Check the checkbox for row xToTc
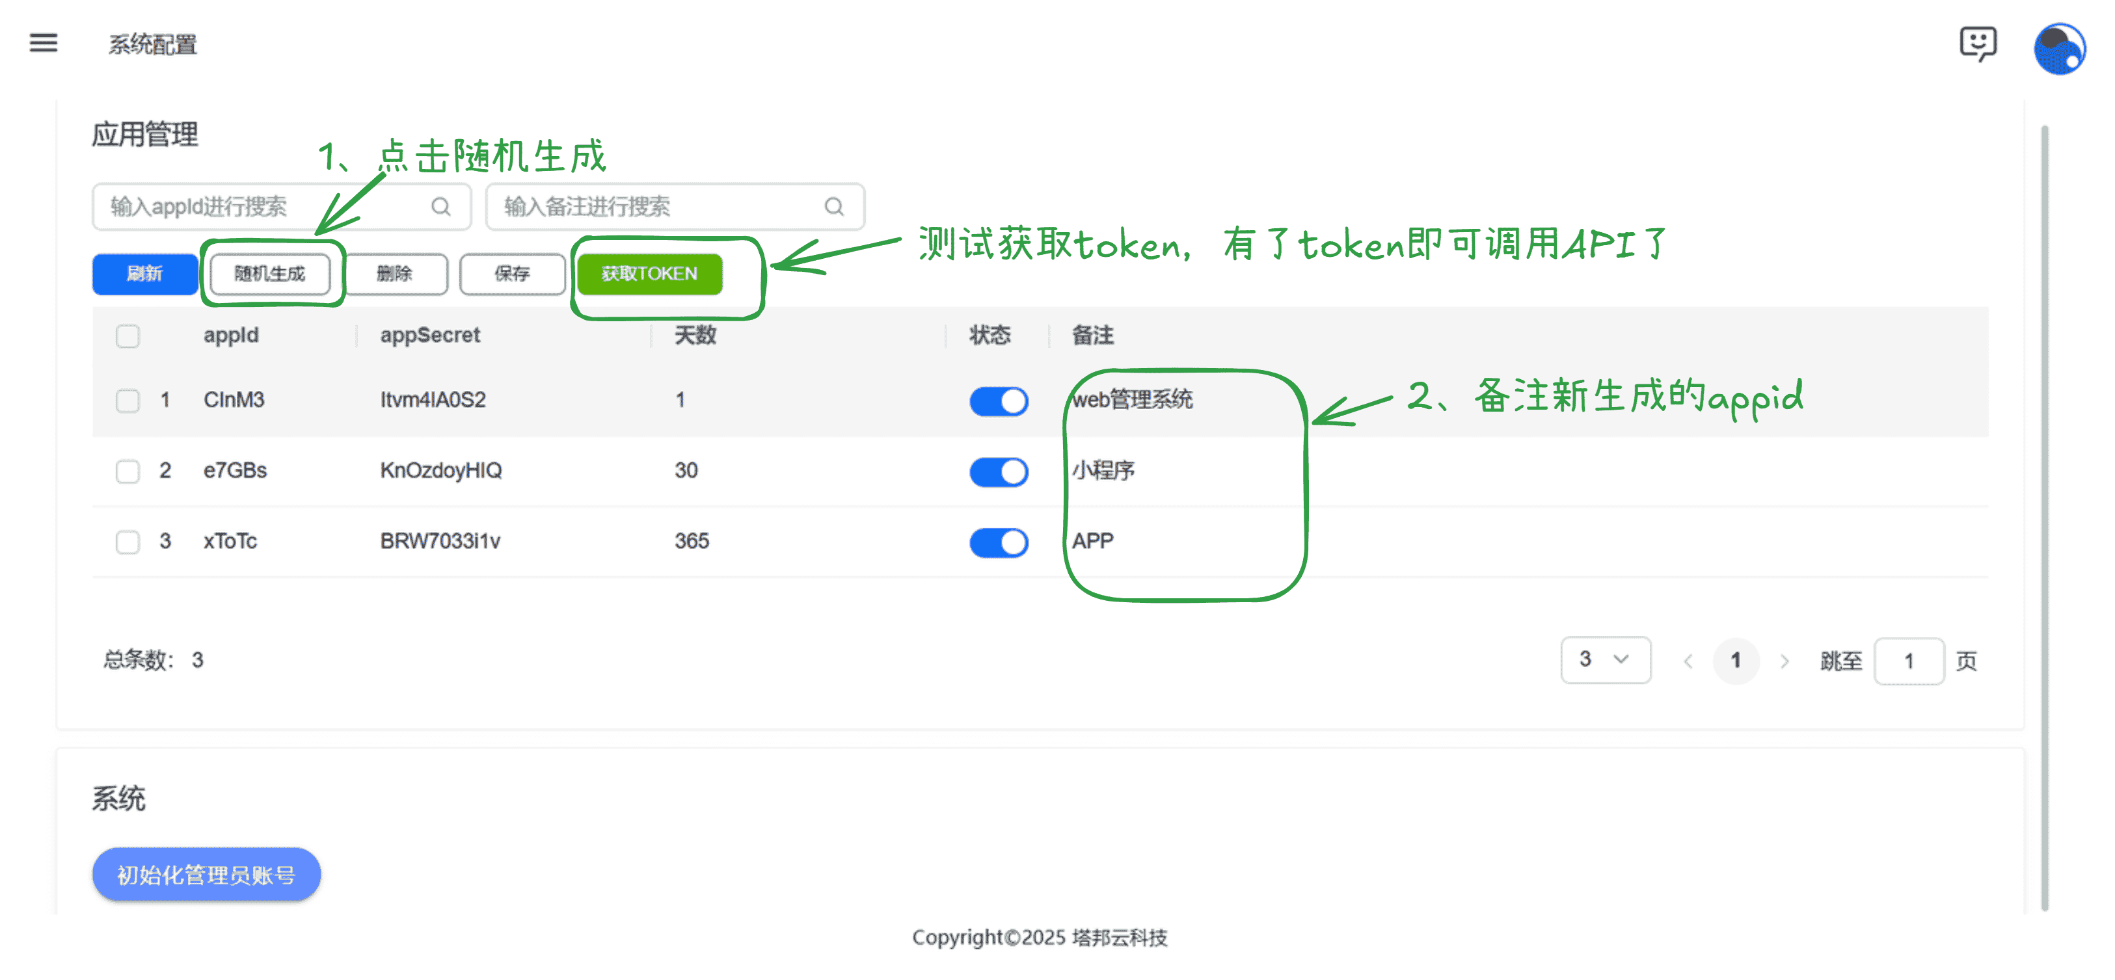Image resolution: width=2115 pixels, height=980 pixels. tap(128, 542)
